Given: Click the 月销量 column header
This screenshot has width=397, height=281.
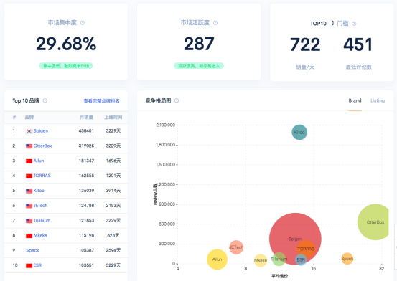Looking at the screenshot, I should pos(86,117).
